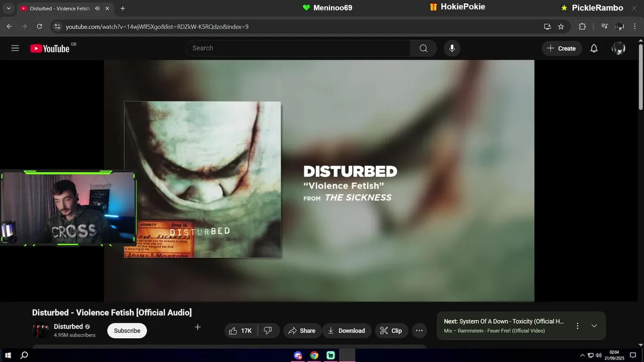This screenshot has height=362, width=644.
Task: Share the video
Action: pos(302,330)
